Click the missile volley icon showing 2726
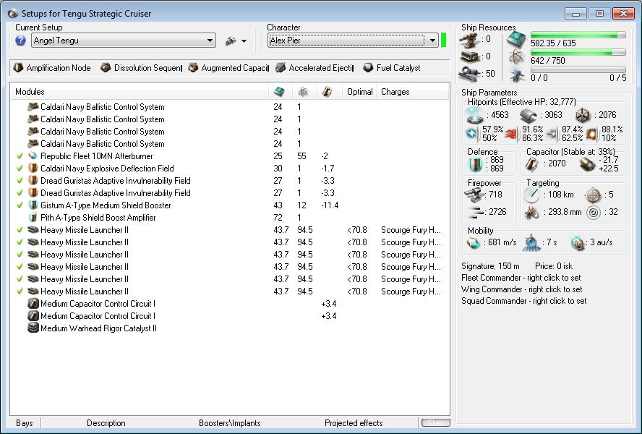The image size is (642, 434). pyautogui.click(x=475, y=212)
